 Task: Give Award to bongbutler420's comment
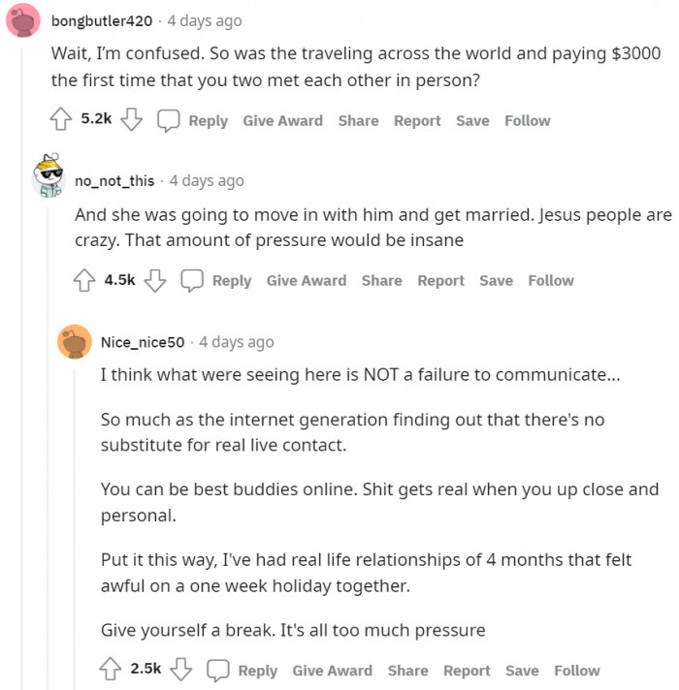282,120
